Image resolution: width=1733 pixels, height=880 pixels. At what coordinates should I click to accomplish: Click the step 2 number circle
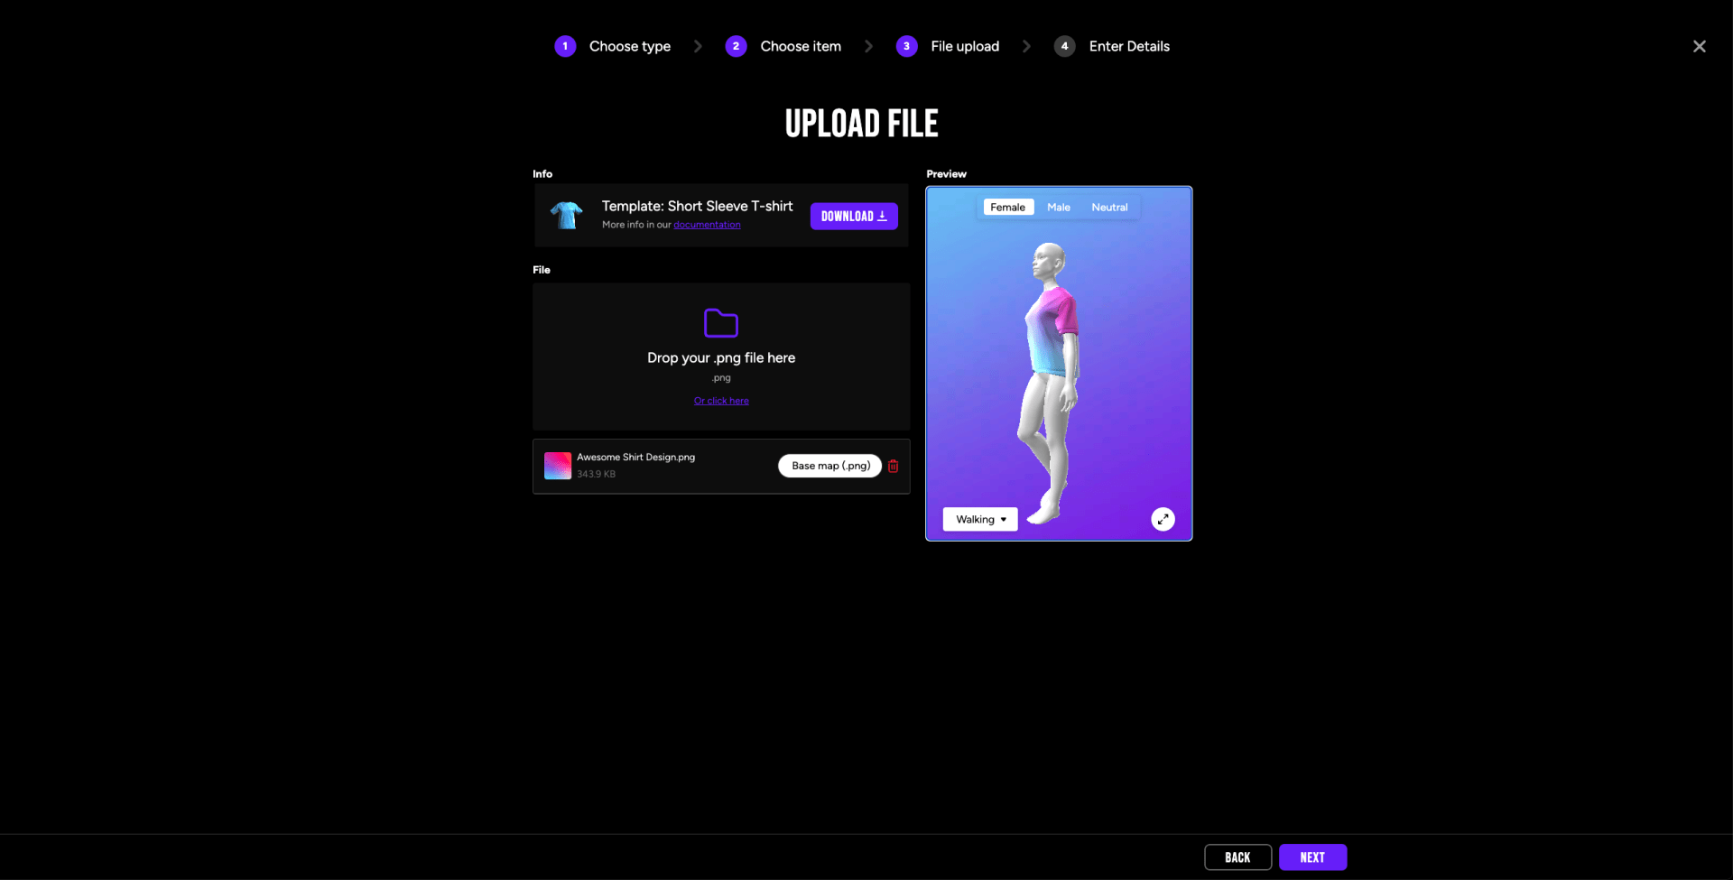(x=736, y=46)
